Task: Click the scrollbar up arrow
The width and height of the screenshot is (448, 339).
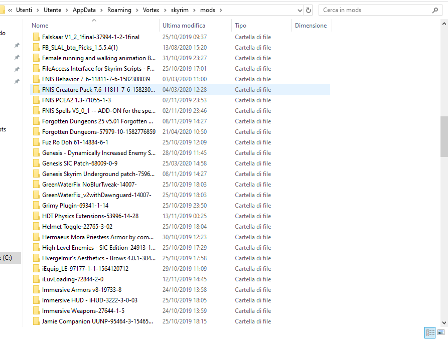Action: [x=444, y=24]
